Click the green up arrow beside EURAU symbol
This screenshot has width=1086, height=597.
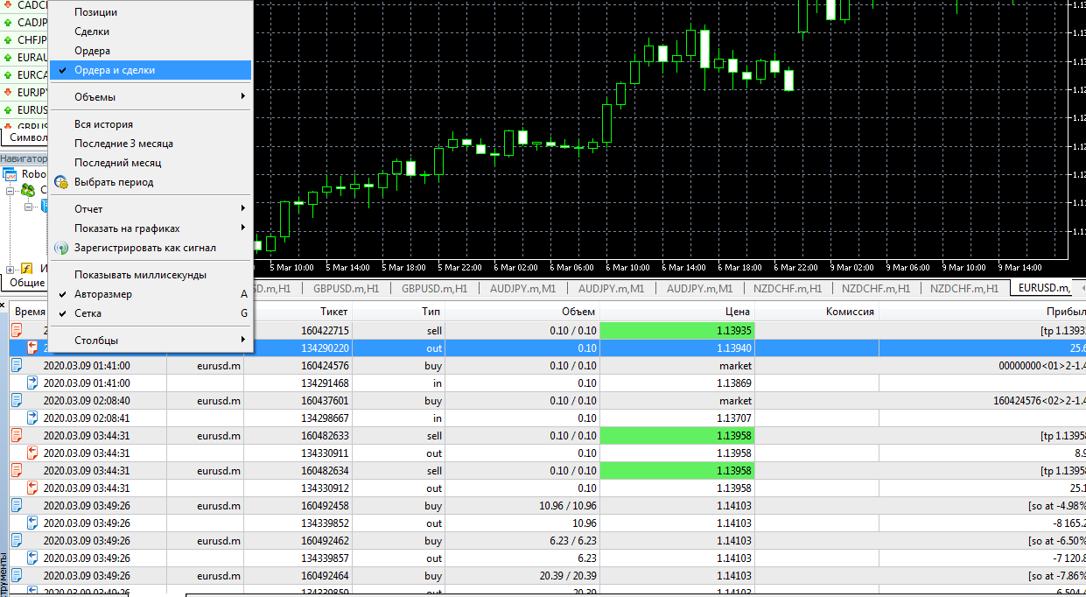coord(8,58)
